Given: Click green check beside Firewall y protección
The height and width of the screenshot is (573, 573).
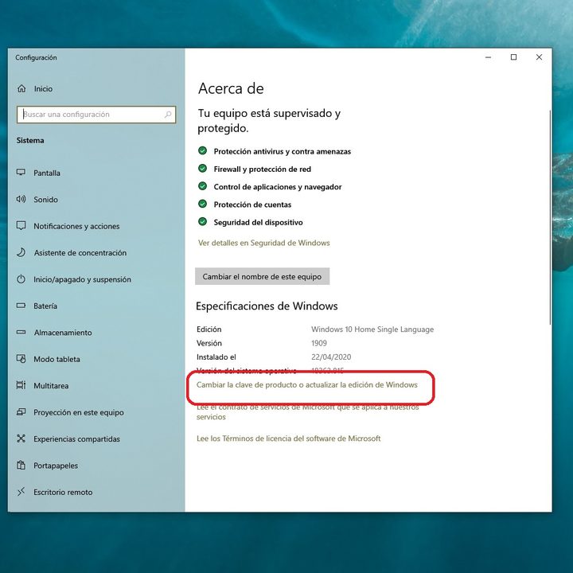Looking at the screenshot, I should 202,169.
